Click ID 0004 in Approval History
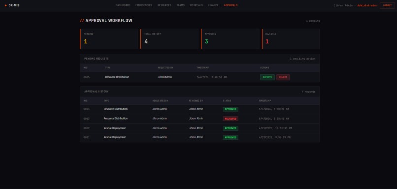The height and width of the screenshot is (189, 397). [87, 109]
